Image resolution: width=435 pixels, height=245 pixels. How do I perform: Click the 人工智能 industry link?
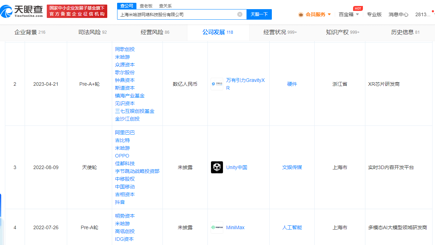[x=292, y=227]
